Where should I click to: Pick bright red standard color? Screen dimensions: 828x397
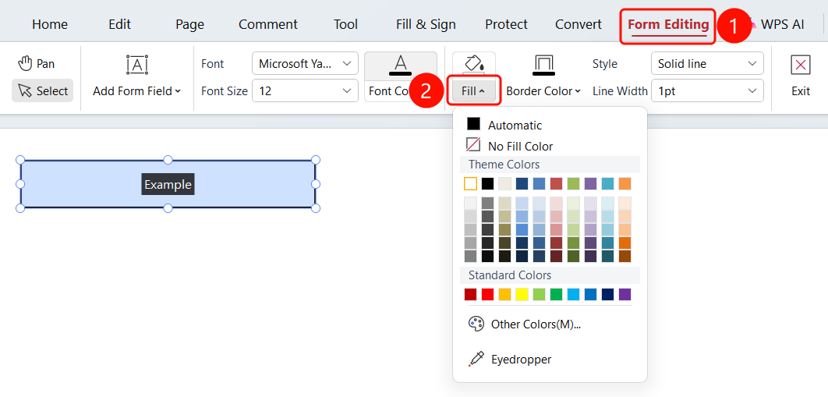coord(487,295)
